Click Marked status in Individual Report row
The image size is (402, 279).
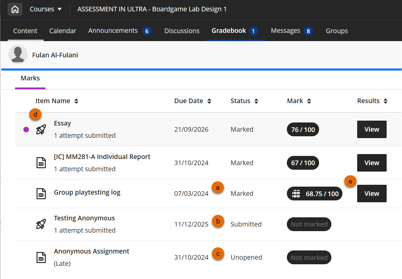[x=242, y=163]
